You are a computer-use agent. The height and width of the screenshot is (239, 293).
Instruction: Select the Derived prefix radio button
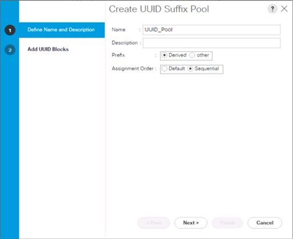click(x=164, y=55)
